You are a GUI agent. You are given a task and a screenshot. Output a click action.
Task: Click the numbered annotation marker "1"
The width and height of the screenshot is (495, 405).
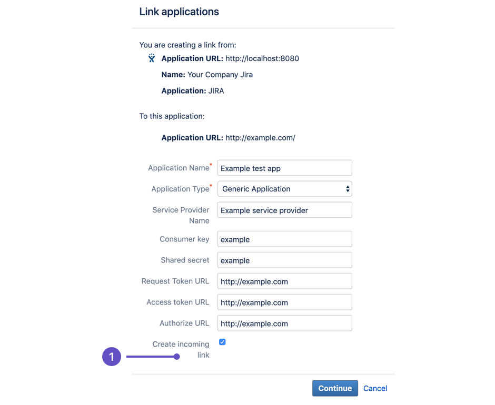(x=112, y=357)
